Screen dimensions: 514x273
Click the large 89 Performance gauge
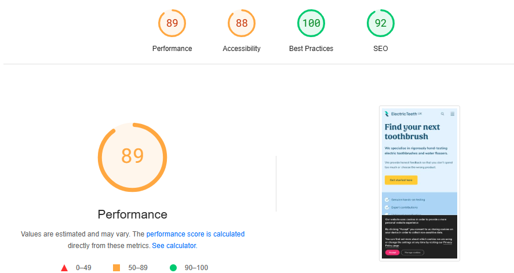point(133,157)
